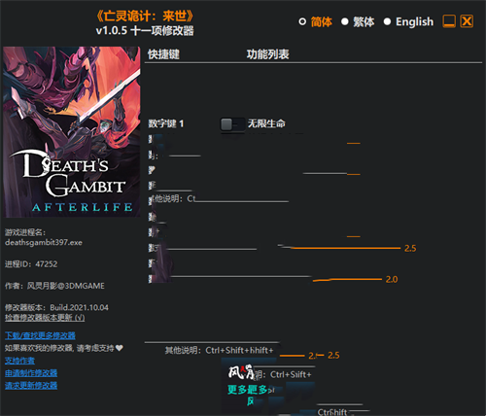The height and width of the screenshot is (416, 486).
Task: Open 下载/查找更多修改器 link
Action: (x=40, y=335)
